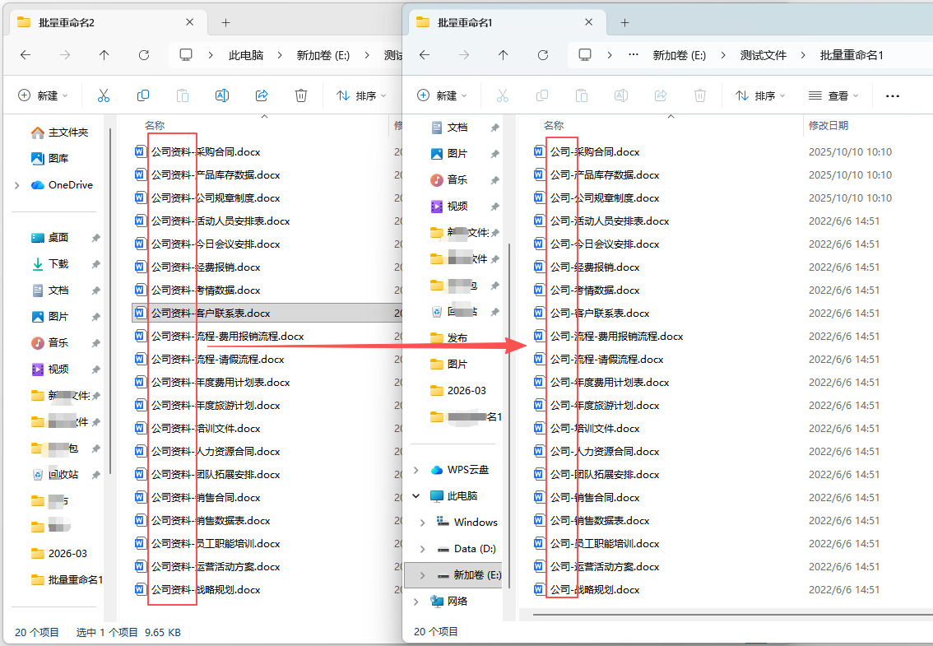
Task: Click the PC monitor icon in 批量重命名2 address bar
Action: pyautogui.click(x=186, y=55)
